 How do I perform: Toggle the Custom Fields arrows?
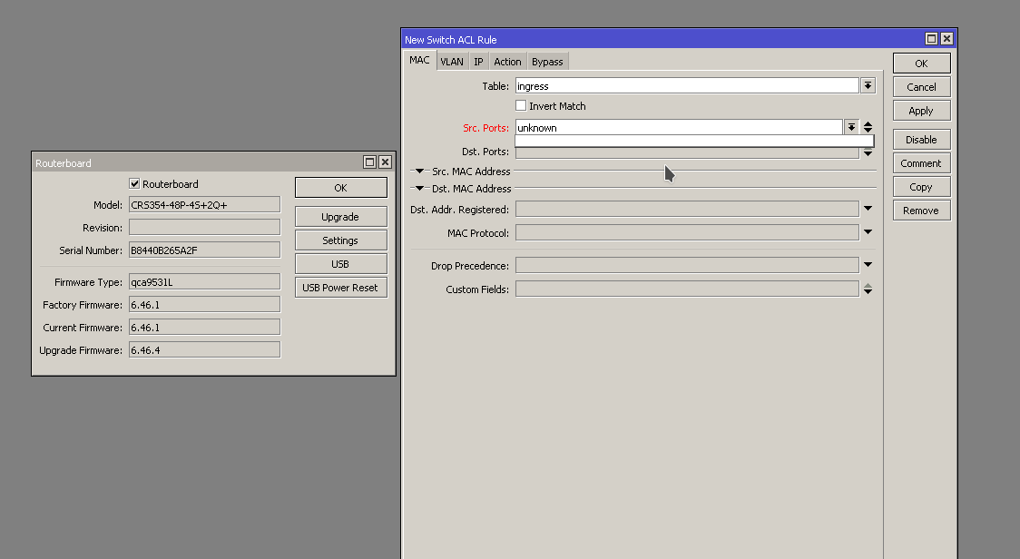(x=868, y=289)
